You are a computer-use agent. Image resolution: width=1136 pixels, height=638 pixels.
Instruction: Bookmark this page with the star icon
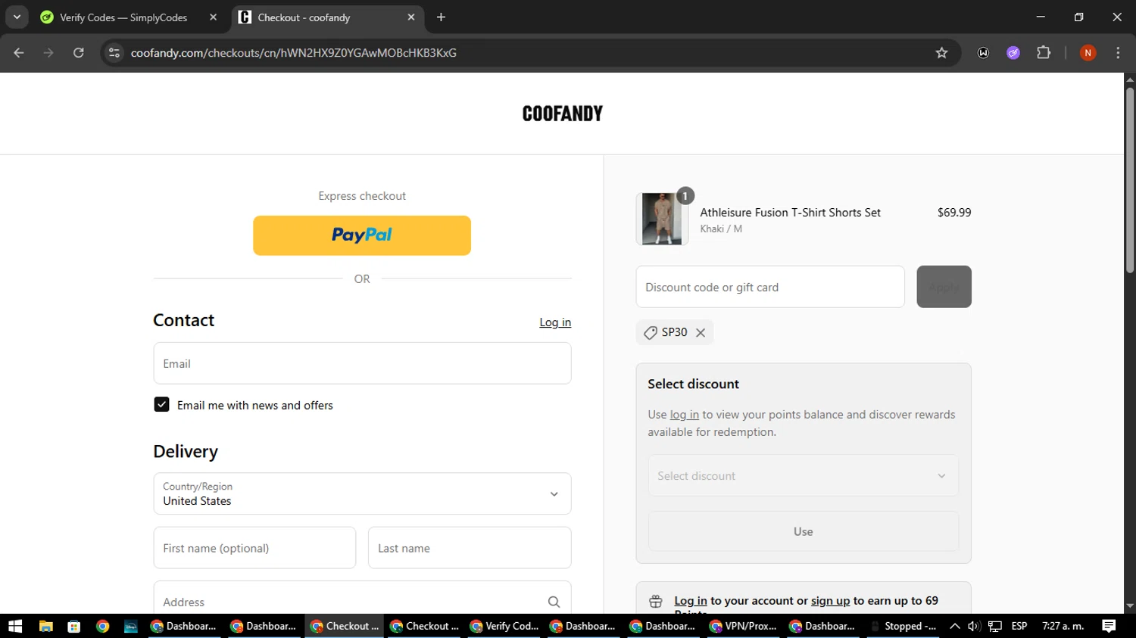click(x=941, y=53)
